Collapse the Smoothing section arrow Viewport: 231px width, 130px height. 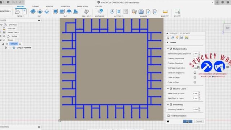[168, 105]
